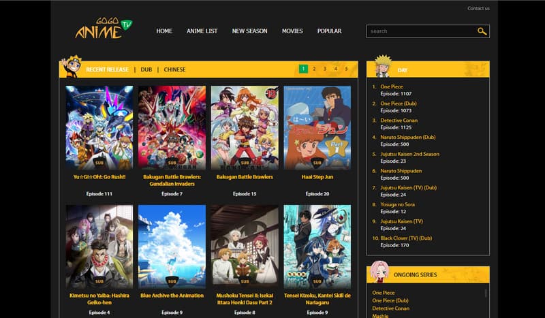Click Tensei Kizoku, Kantei Skill title link
The image size is (545, 318).
[x=317, y=299]
